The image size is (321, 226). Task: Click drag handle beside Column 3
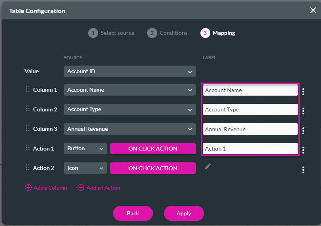[28, 128]
